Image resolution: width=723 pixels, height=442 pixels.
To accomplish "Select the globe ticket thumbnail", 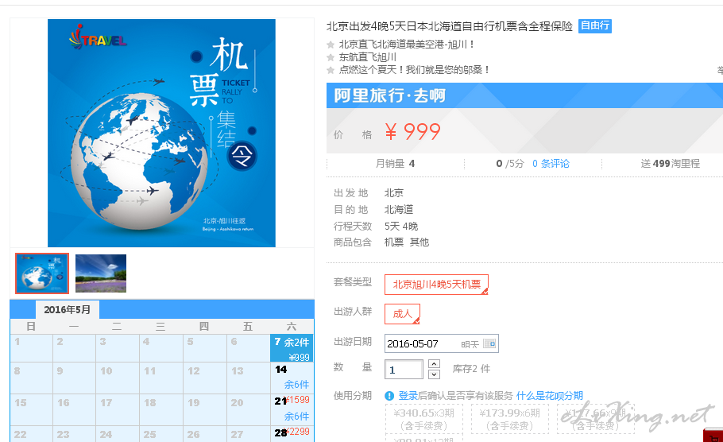I will 42,273.
